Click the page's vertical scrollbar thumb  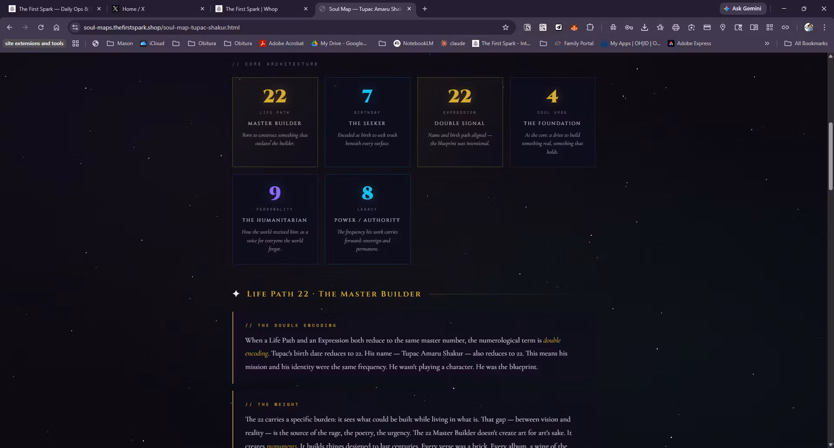[831, 156]
